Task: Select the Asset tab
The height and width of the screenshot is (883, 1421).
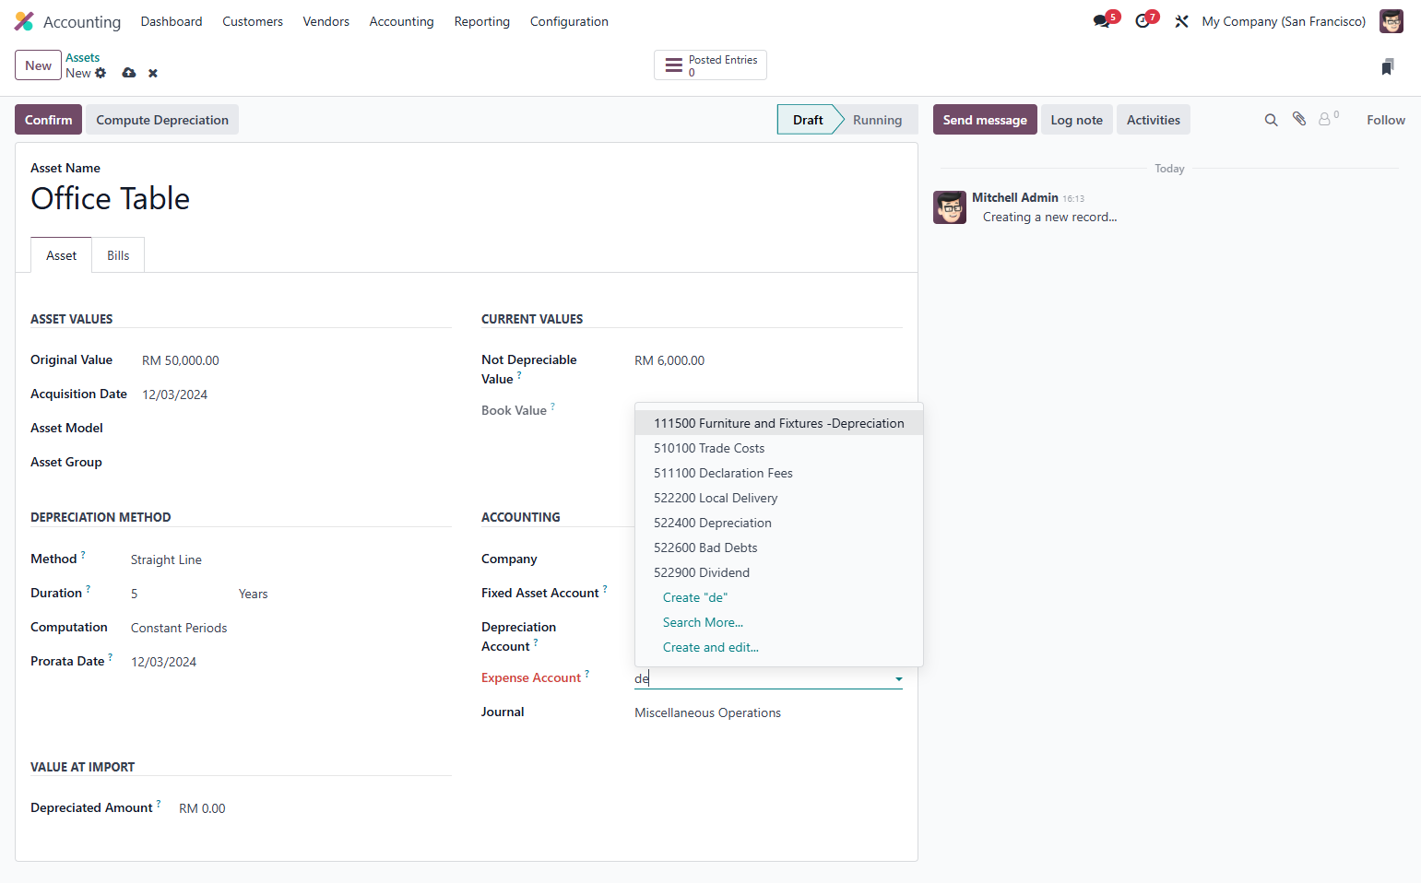Action: (62, 255)
